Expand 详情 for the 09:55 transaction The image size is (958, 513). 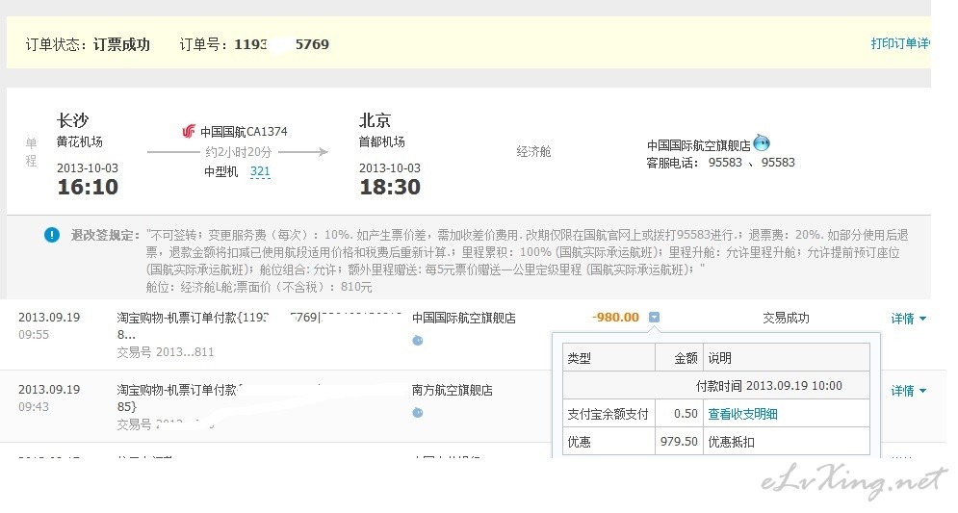click(909, 319)
